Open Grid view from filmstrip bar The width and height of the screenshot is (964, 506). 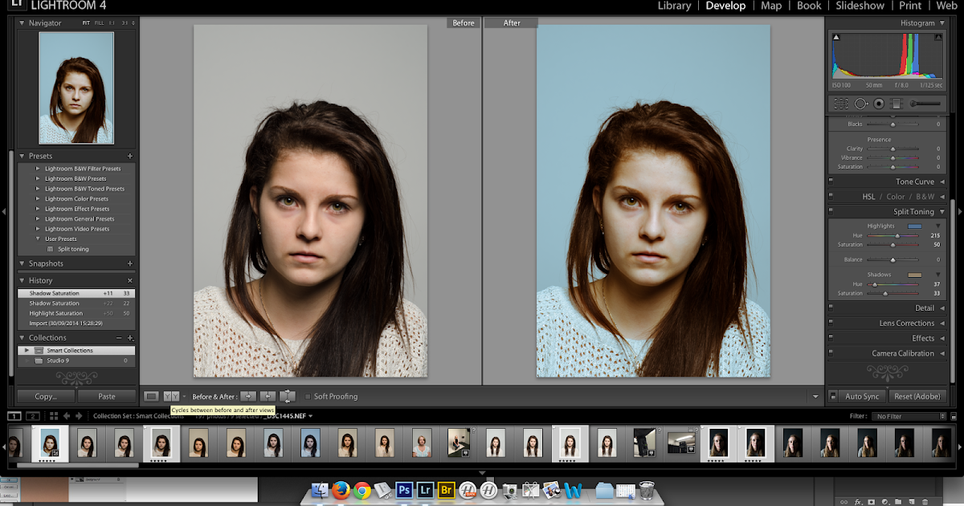pos(54,416)
